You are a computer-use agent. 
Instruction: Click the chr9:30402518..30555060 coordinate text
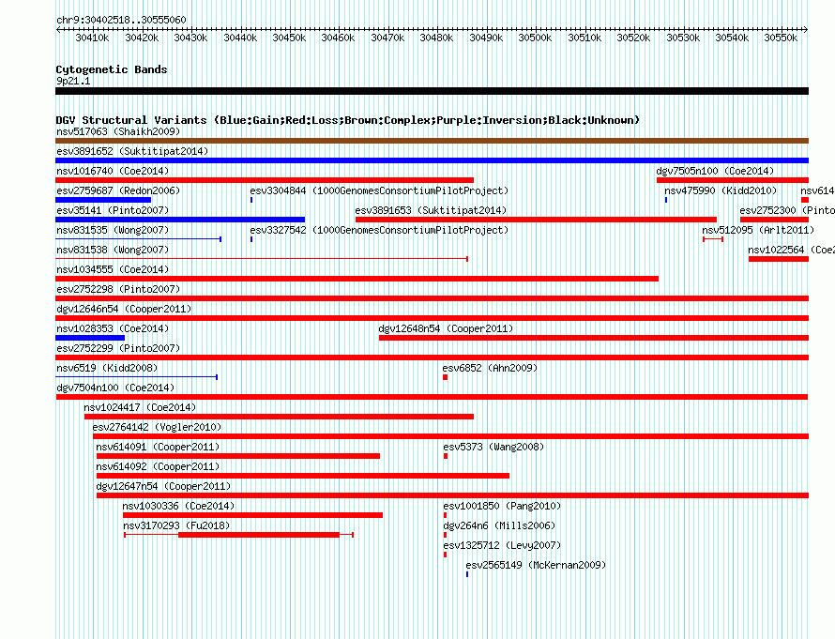[x=121, y=20]
